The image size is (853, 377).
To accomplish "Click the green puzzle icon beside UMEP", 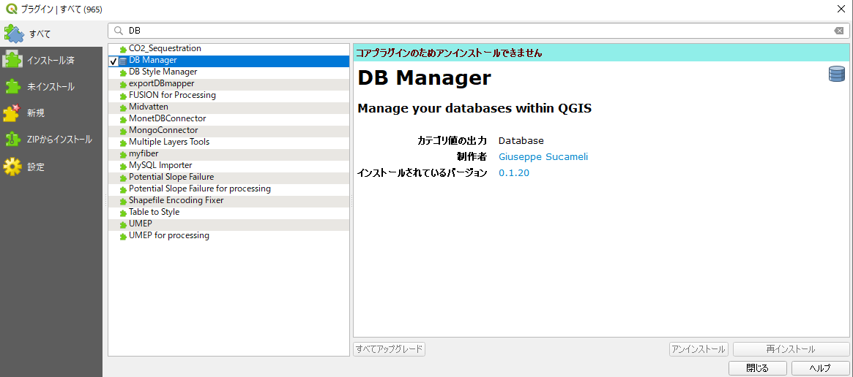I will (x=123, y=224).
